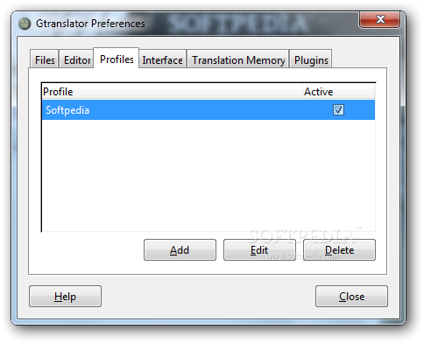Click the Active column header
This screenshot has height=343, width=424.
point(339,92)
